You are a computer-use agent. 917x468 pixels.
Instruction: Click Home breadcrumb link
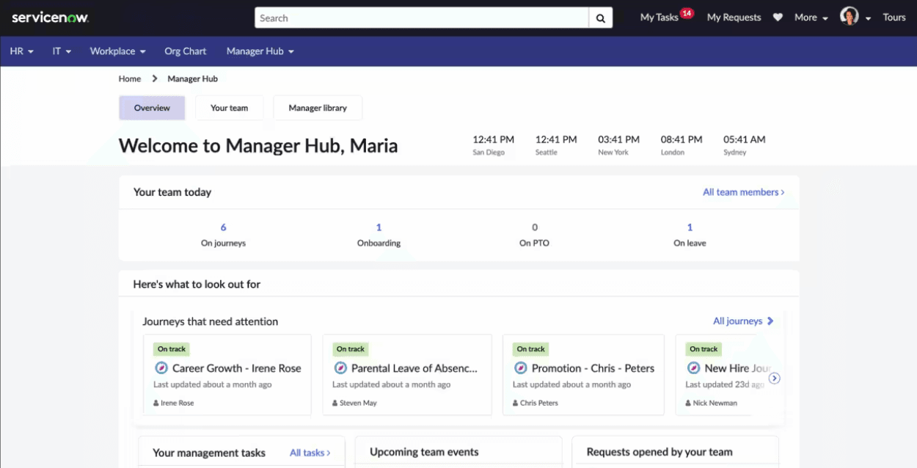130,78
